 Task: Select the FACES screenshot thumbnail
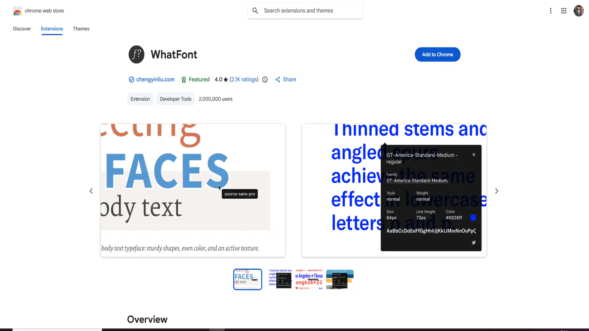point(247,279)
